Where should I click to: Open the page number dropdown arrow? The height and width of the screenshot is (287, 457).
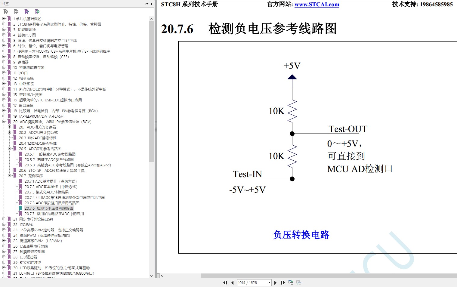tap(269, 282)
